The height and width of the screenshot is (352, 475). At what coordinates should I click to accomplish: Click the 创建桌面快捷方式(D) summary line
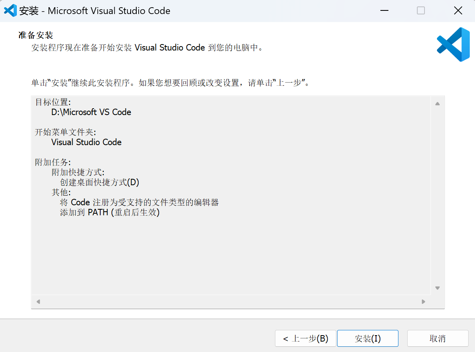[x=99, y=182]
